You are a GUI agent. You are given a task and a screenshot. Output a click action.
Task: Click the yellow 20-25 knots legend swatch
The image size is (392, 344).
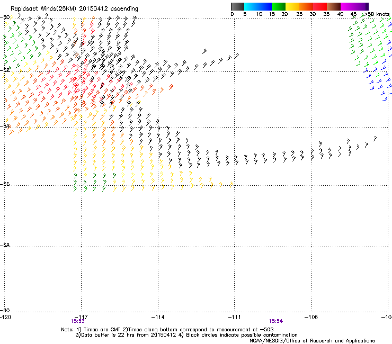(x=292, y=6)
